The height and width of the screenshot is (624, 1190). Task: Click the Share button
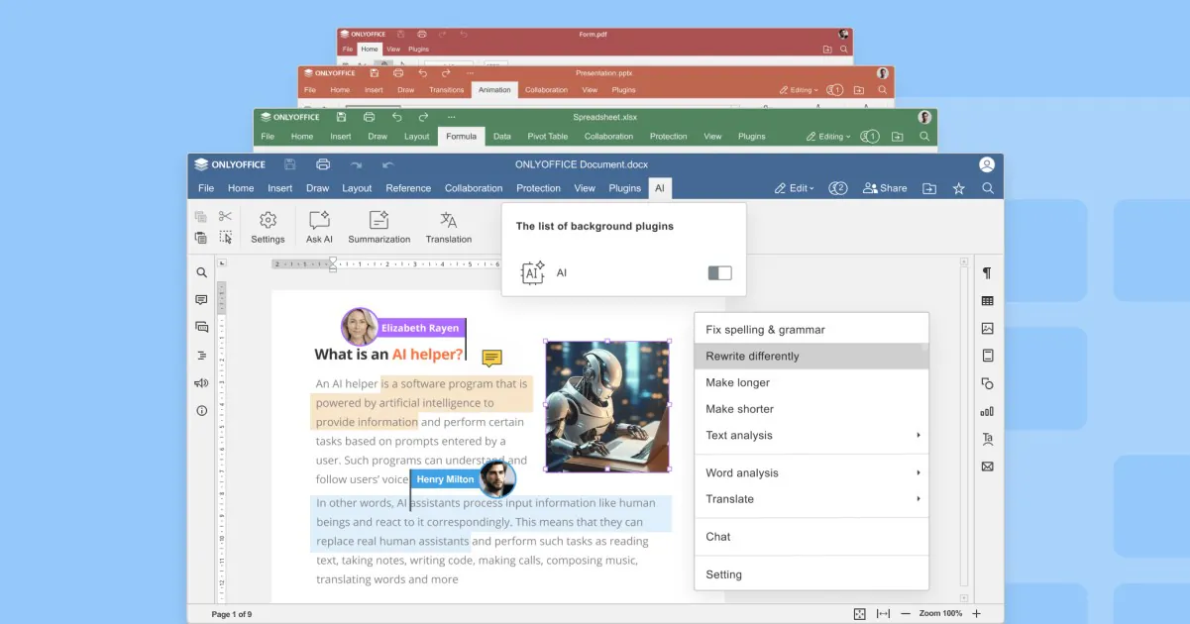(x=885, y=188)
